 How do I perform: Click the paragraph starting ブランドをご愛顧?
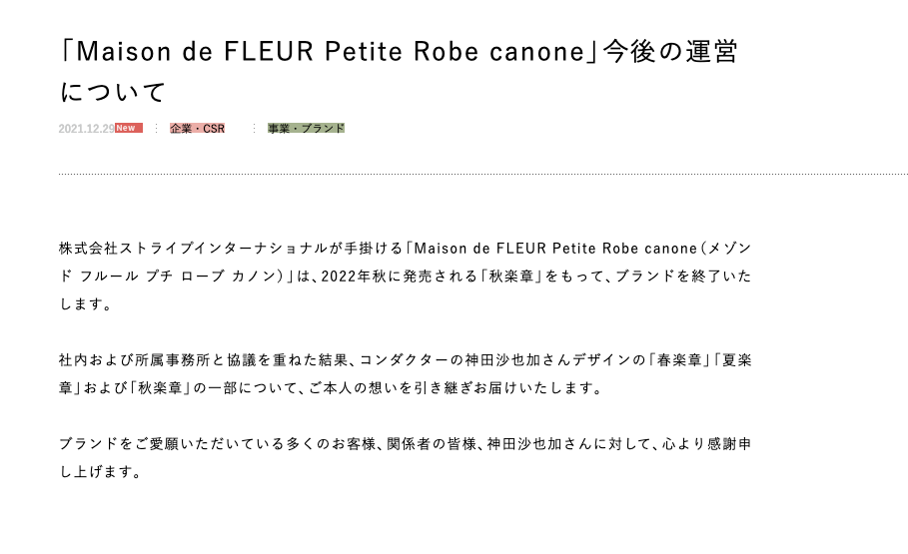tap(405, 458)
